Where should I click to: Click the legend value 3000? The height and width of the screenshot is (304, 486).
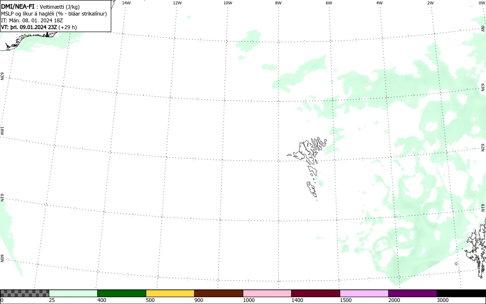click(443, 300)
